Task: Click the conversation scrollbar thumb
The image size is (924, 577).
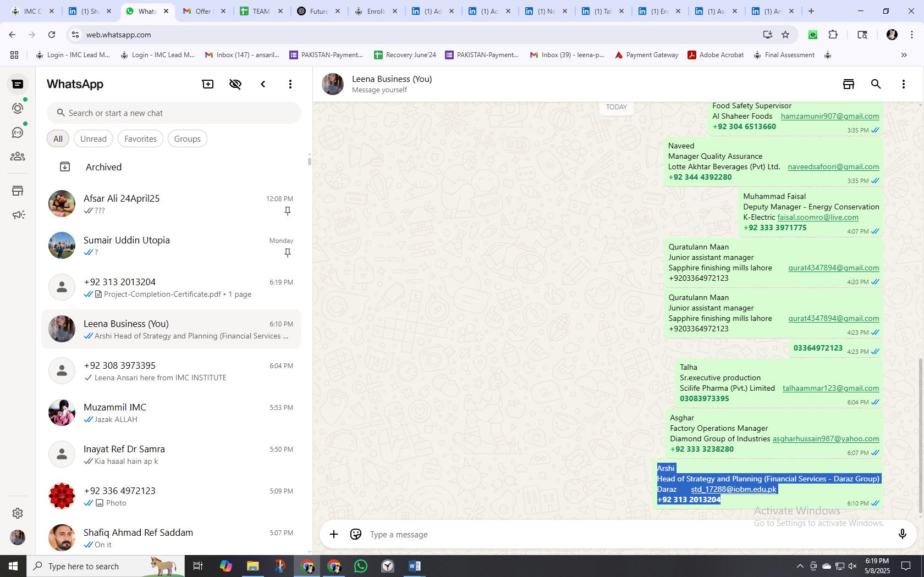Action: [x=920, y=436]
